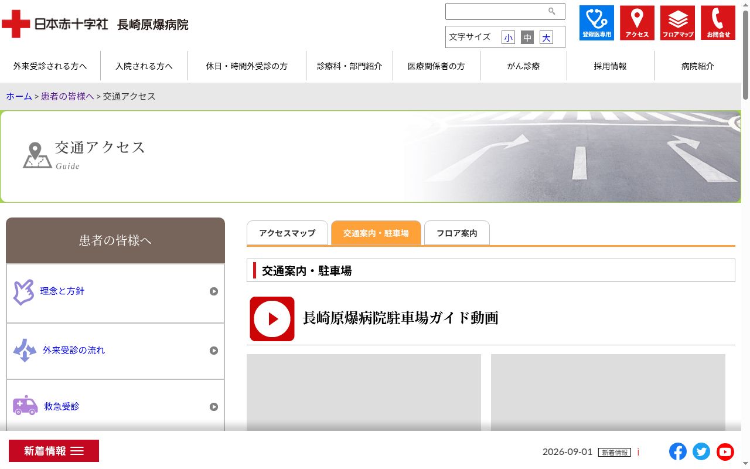This screenshot has height=469, width=750.
Task: Follow the ホーム breadcrumb link
Action: tap(19, 96)
